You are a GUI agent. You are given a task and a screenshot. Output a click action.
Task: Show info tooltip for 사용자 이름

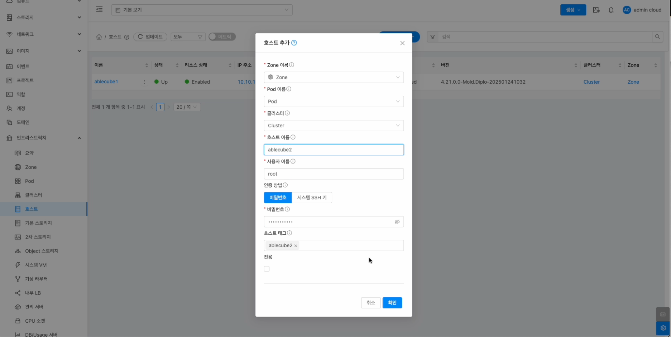293,161
